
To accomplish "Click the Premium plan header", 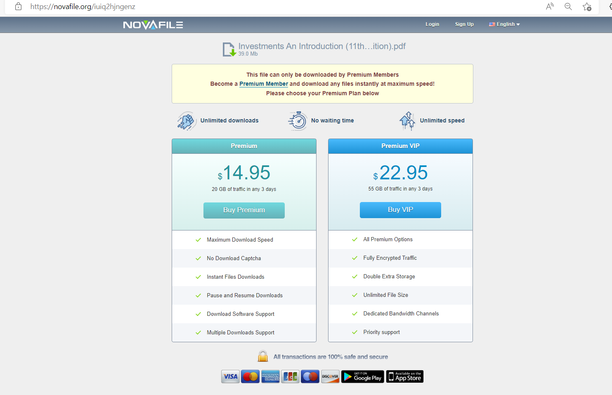I will click(x=244, y=146).
